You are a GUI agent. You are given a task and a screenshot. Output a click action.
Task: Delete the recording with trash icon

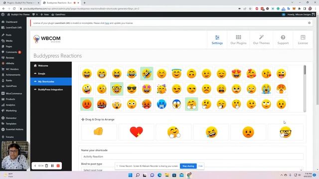tap(46, 166)
